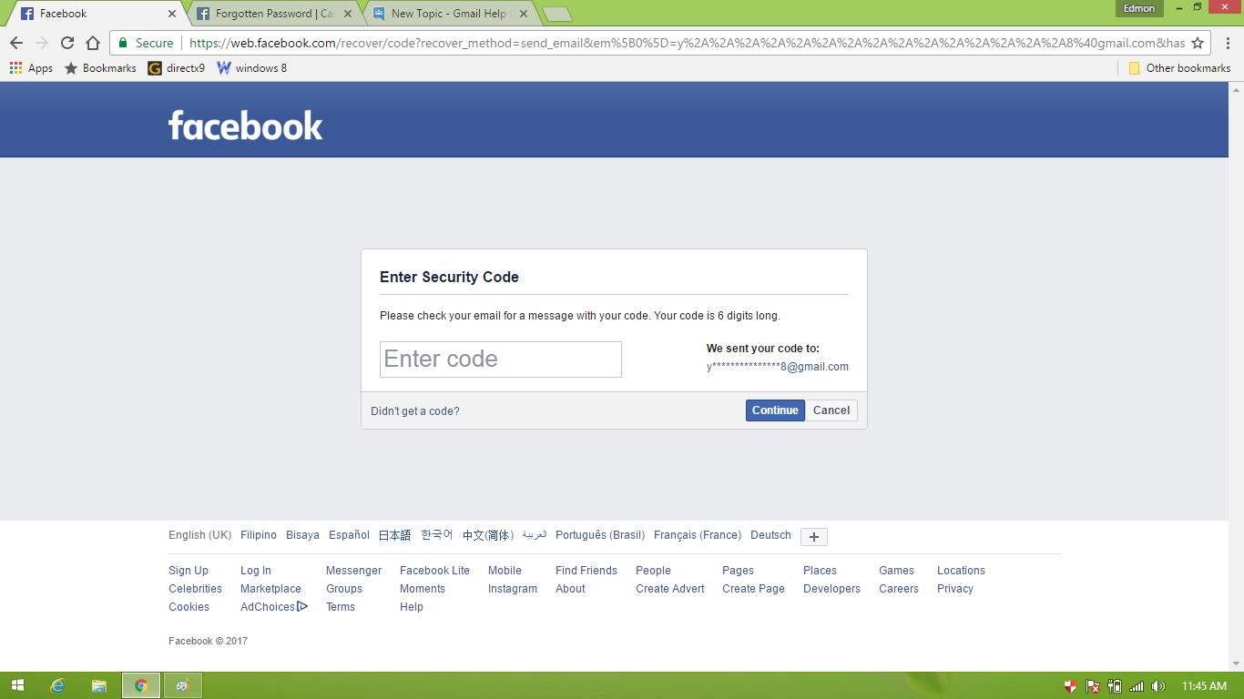The height and width of the screenshot is (699, 1244).
Task: Bookmark this page with star icon
Action: [x=1198, y=43]
